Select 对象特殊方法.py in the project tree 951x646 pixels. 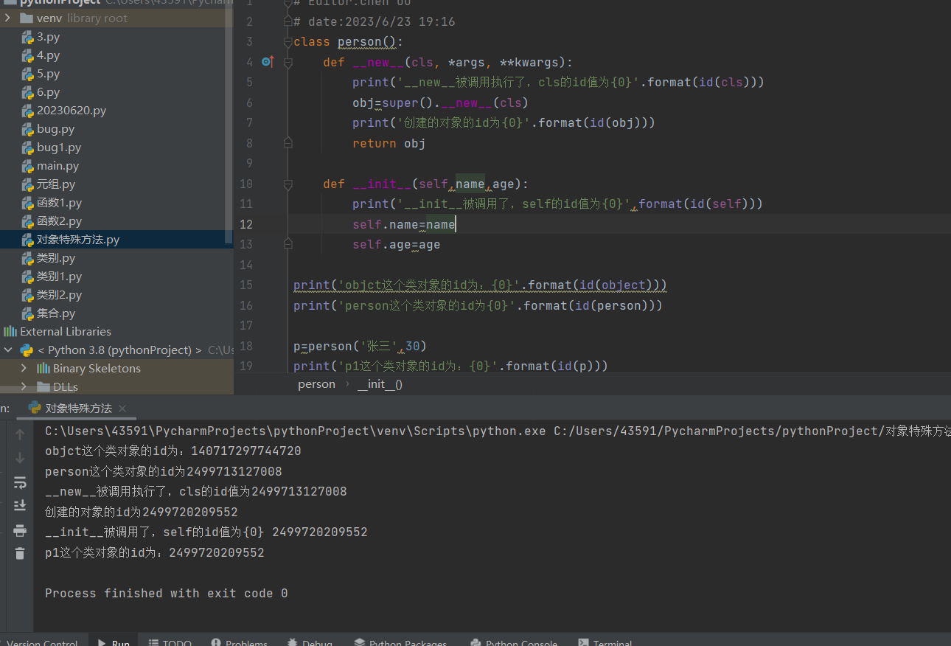[x=78, y=240]
